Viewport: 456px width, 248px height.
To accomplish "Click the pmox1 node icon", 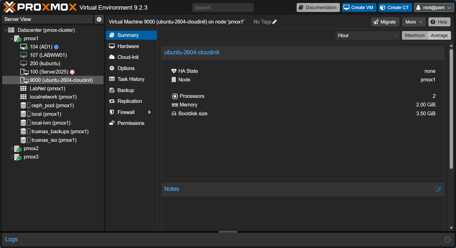I will point(18,38).
